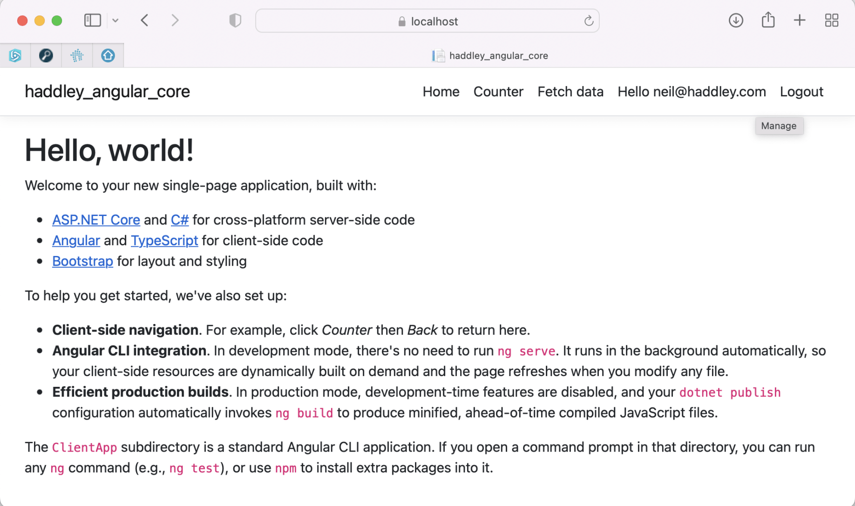The image size is (855, 506).
Task: Click the bold "Angular CLI integration" text
Action: click(x=129, y=351)
